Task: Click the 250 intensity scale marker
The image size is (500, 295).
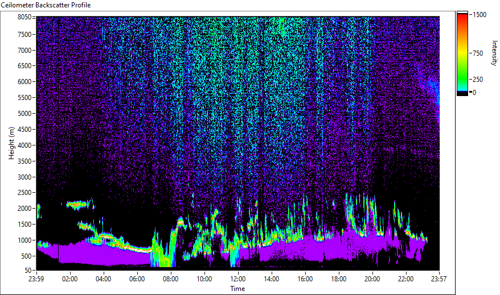Action: point(478,80)
